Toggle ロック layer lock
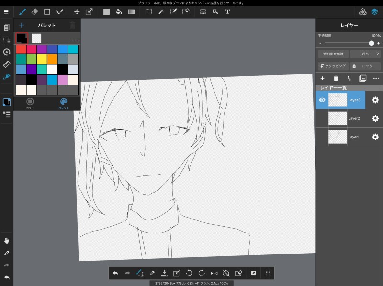This screenshot has height=286, width=383. [x=365, y=66]
